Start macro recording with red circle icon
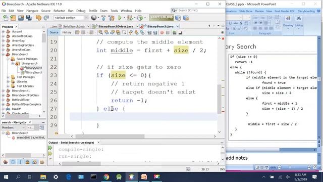 (162, 32)
